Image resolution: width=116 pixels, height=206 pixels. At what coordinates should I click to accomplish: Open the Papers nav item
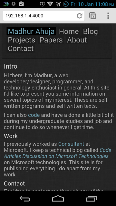tap(51, 40)
